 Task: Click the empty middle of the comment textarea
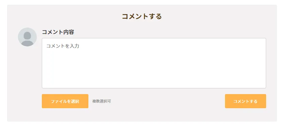pos(154,63)
